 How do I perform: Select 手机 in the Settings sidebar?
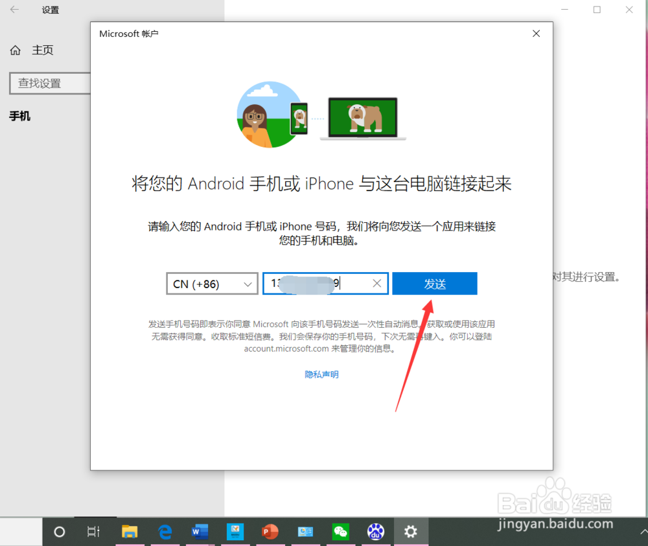tap(19, 117)
